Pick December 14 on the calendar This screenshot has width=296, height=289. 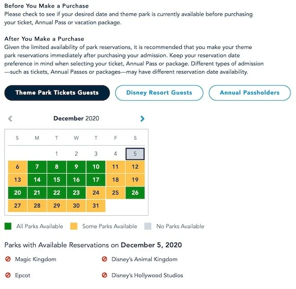(x=37, y=180)
